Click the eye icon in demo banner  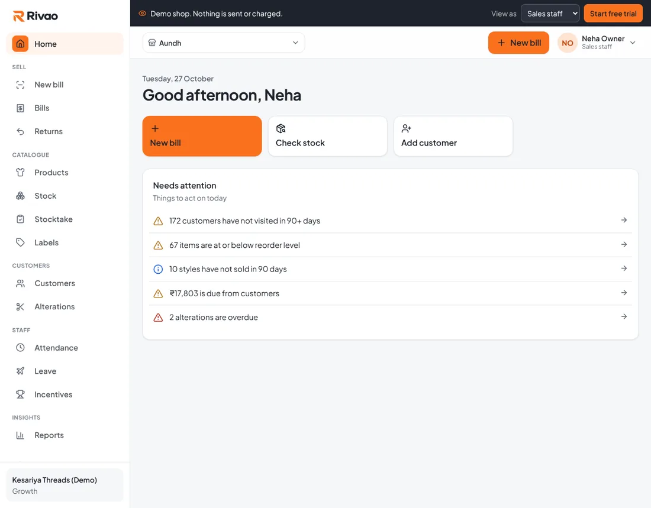tap(142, 13)
